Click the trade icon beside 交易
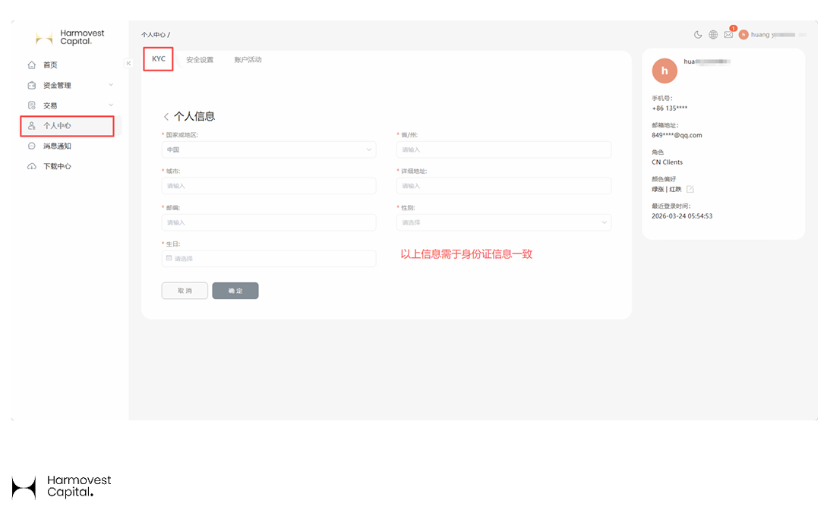Screen dimensions: 824x516 [32, 105]
